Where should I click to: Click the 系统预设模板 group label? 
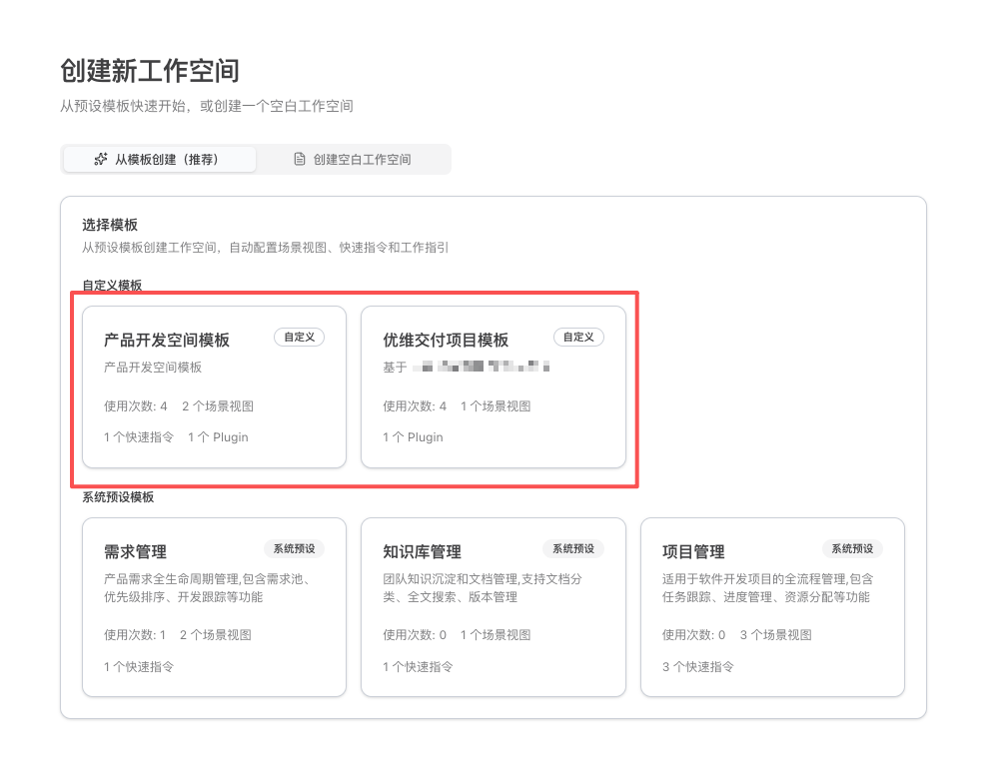pyautogui.click(x=118, y=497)
